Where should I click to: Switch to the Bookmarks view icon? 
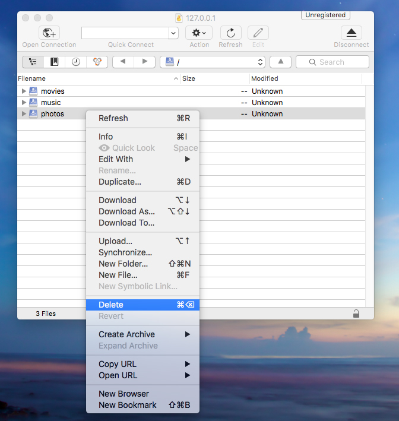coord(55,62)
